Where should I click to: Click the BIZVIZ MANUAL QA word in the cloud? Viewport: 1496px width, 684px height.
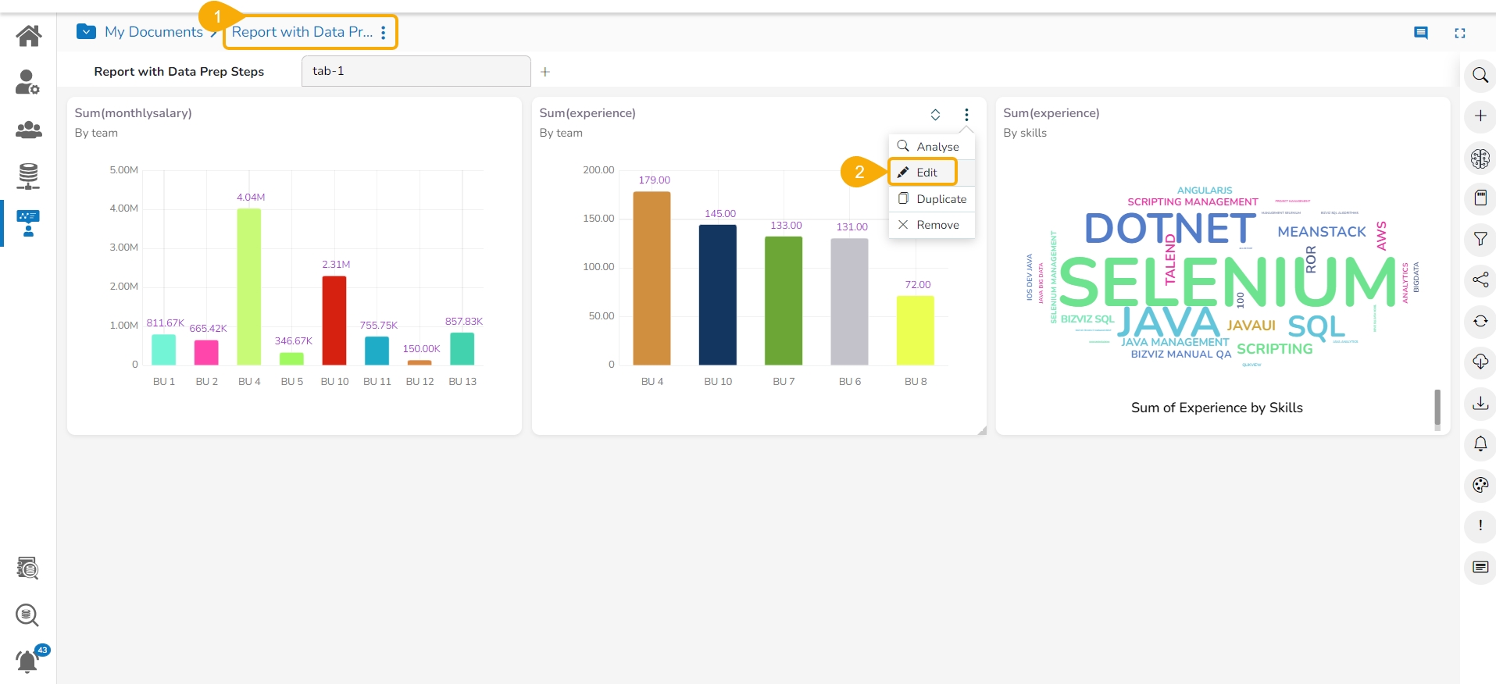click(1181, 354)
